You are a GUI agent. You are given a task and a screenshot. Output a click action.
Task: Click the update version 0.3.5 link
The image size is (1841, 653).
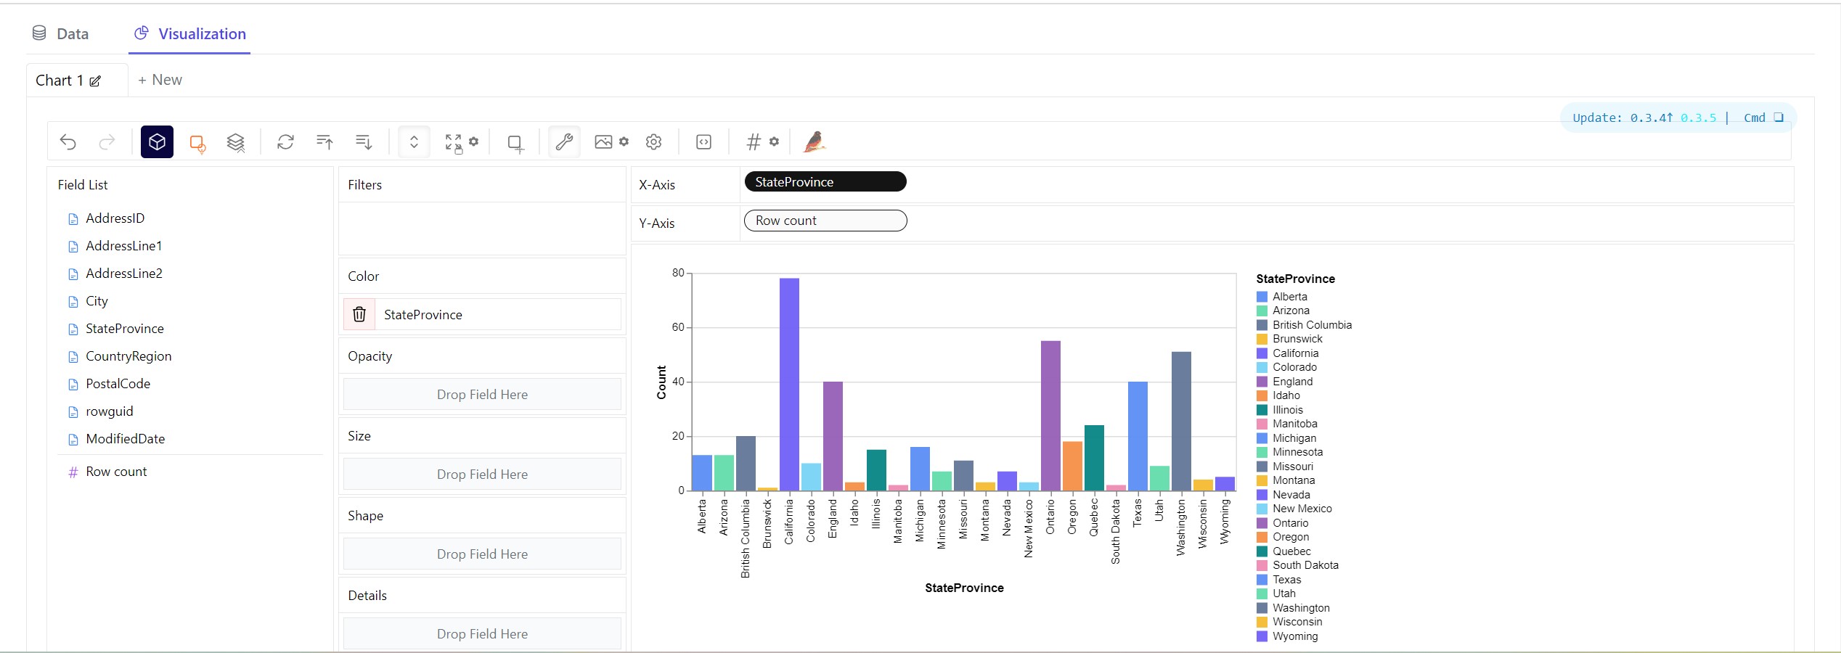click(x=1698, y=118)
